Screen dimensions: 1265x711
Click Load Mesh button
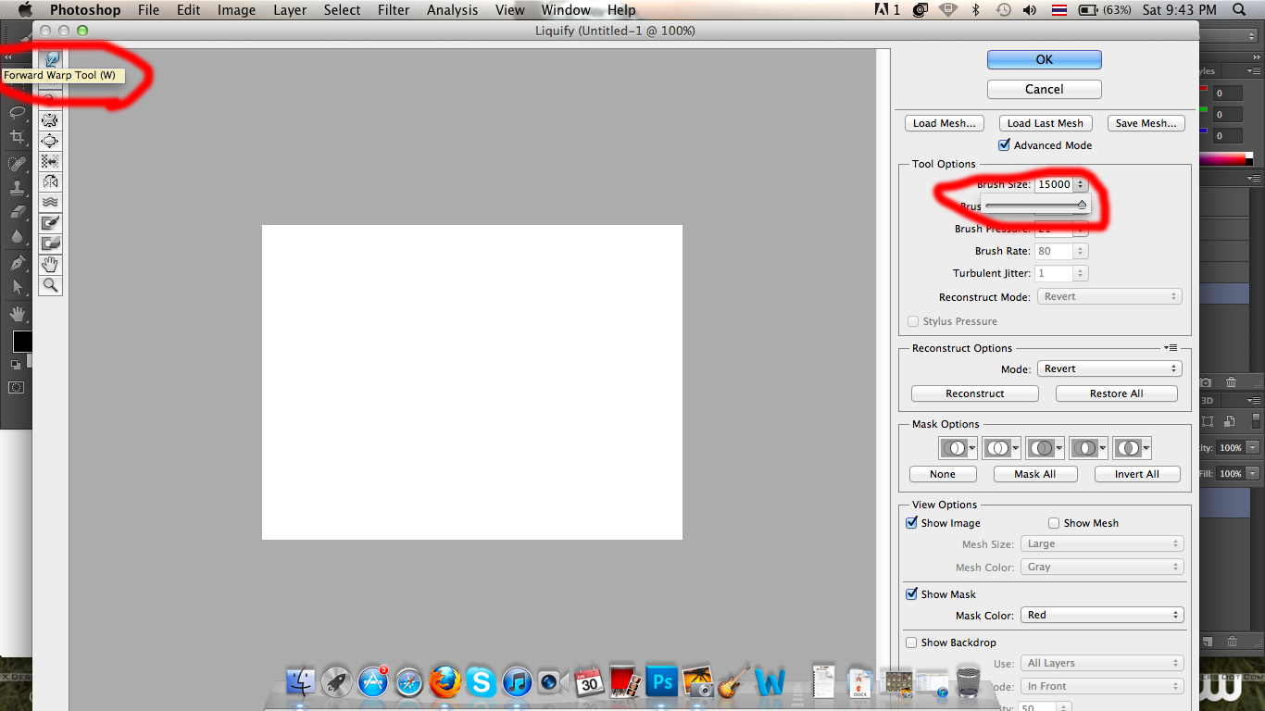[x=944, y=123]
